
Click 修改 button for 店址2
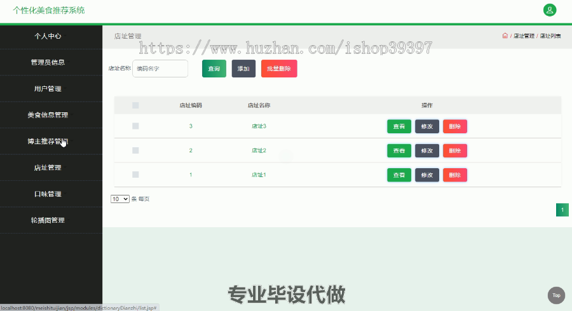tap(427, 151)
